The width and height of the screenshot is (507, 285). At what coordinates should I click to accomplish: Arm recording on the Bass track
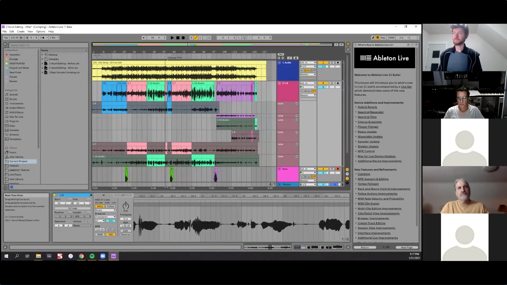tap(337, 169)
